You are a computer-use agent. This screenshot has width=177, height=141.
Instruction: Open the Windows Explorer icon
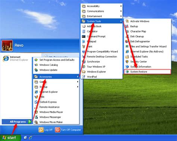point(84,72)
